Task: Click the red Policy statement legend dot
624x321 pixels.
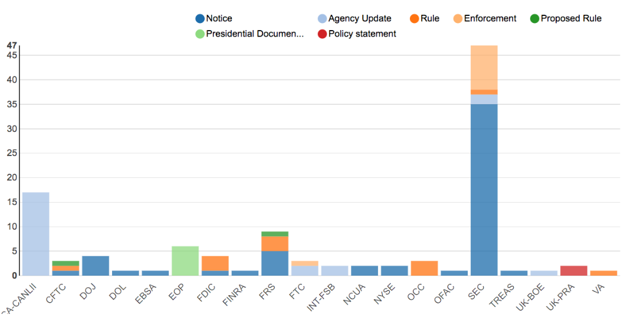Action: pos(322,34)
